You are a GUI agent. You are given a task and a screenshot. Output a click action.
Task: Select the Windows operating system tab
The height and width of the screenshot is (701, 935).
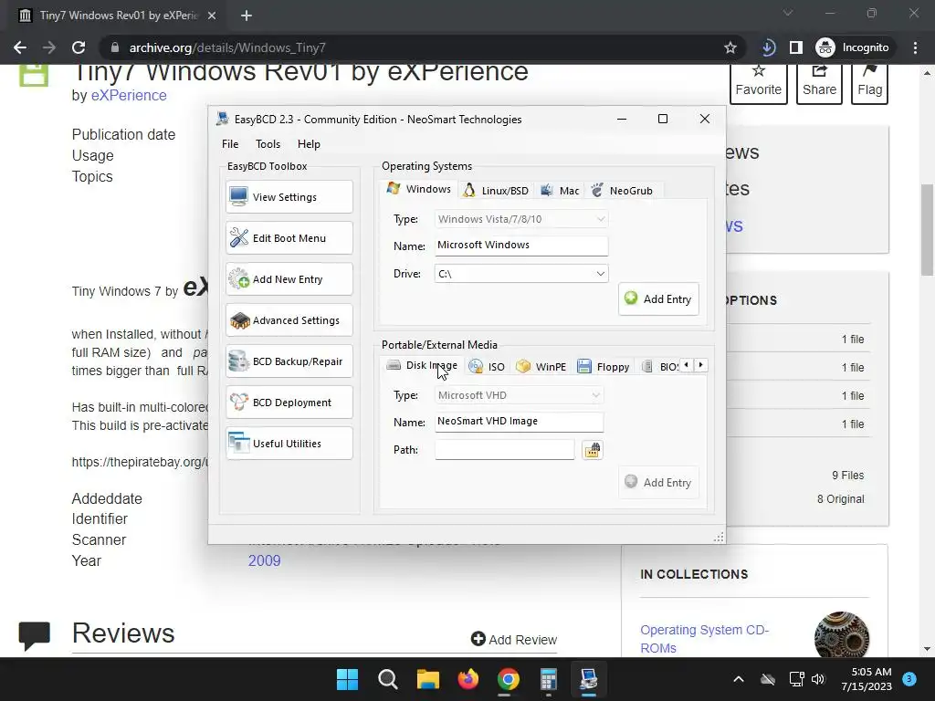[x=419, y=189]
